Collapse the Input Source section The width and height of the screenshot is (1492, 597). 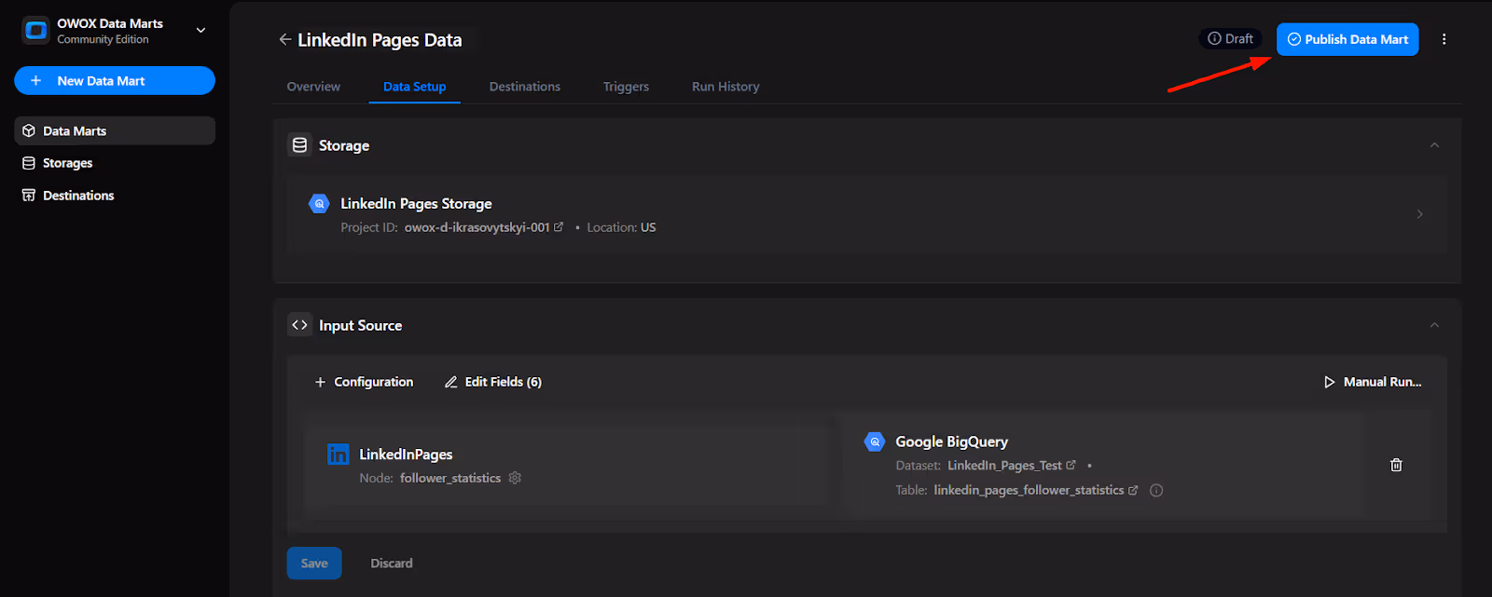tap(1434, 325)
